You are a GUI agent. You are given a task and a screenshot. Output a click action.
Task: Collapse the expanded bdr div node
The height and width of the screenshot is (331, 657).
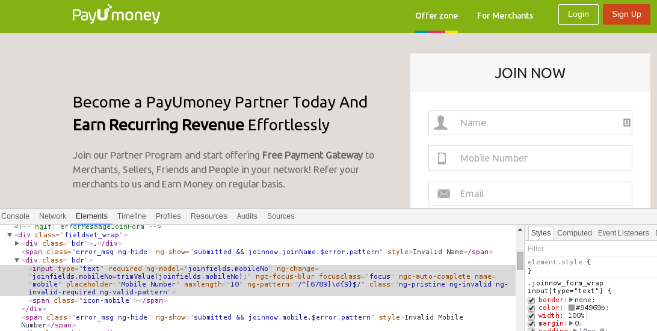17,260
